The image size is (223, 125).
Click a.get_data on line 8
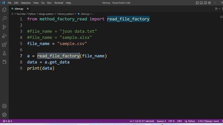[57, 62]
